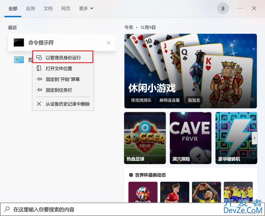Choose 固定到任务栏 menu entry
This screenshot has height=216, width=265.
point(63,90)
